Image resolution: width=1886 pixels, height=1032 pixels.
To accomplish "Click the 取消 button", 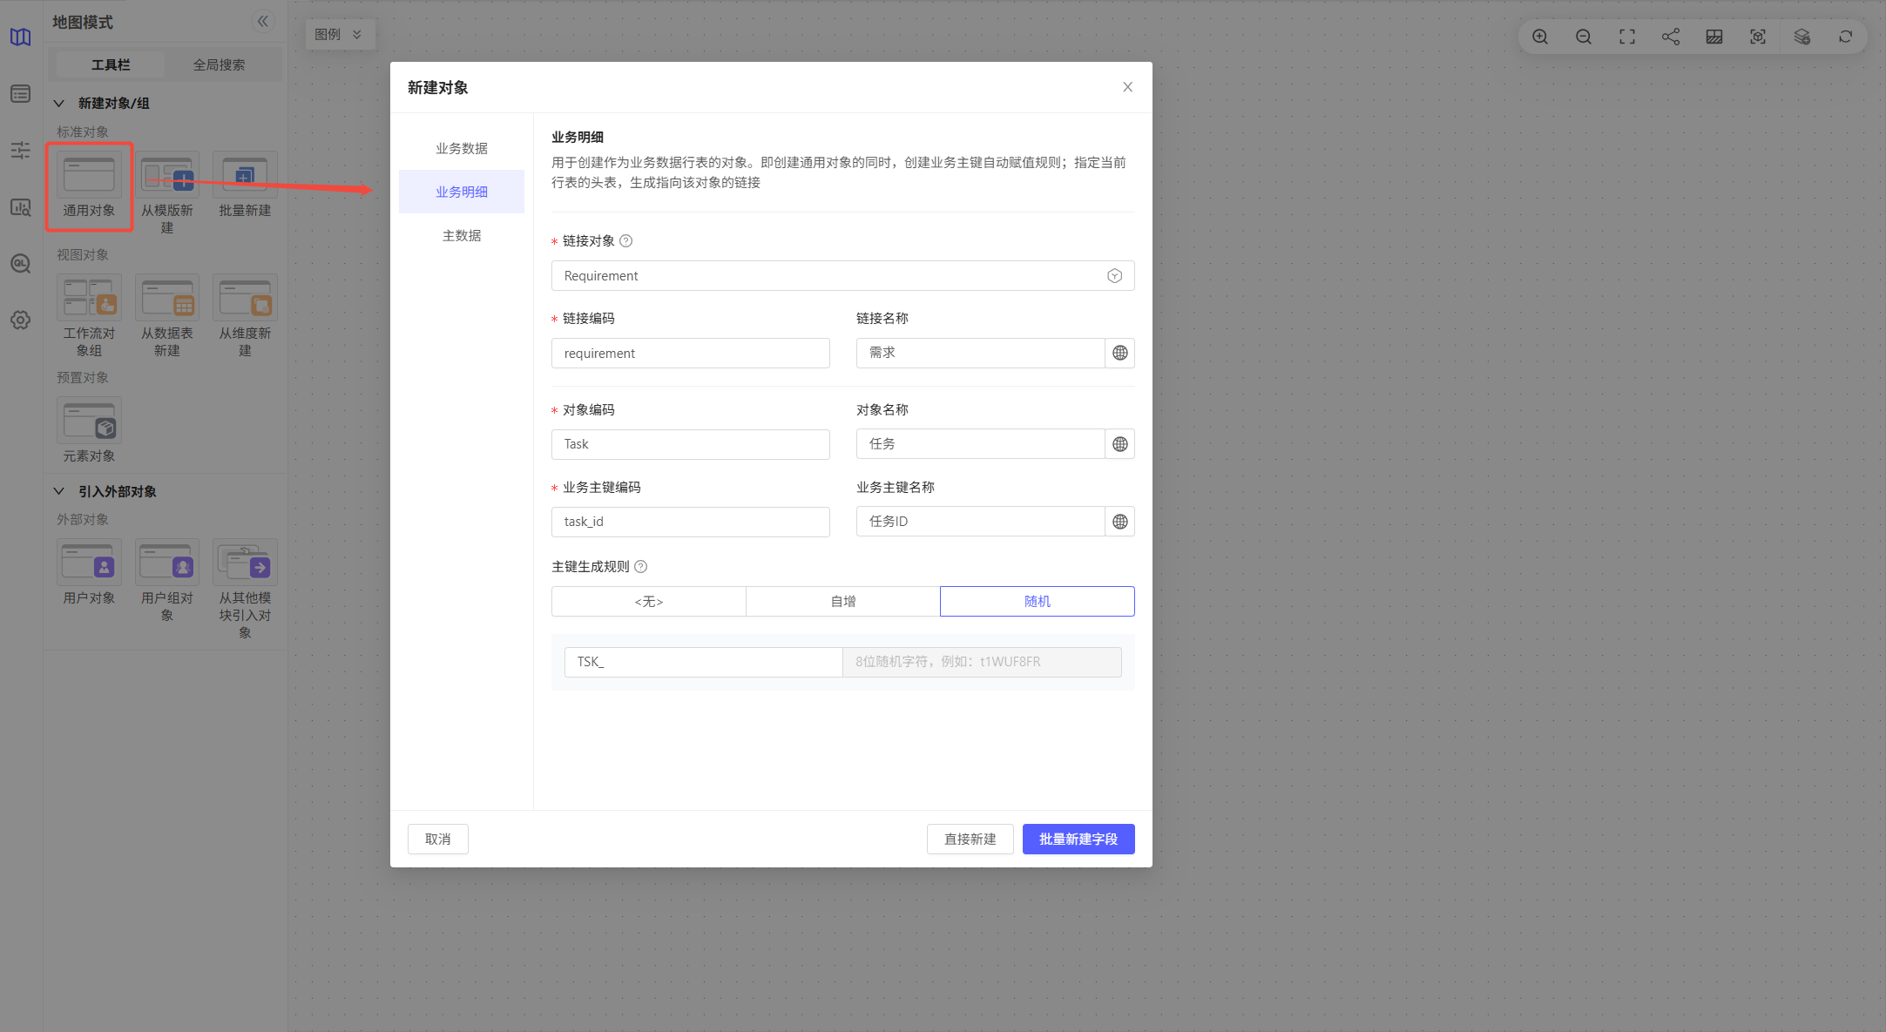I will click(x=438, y=839).
